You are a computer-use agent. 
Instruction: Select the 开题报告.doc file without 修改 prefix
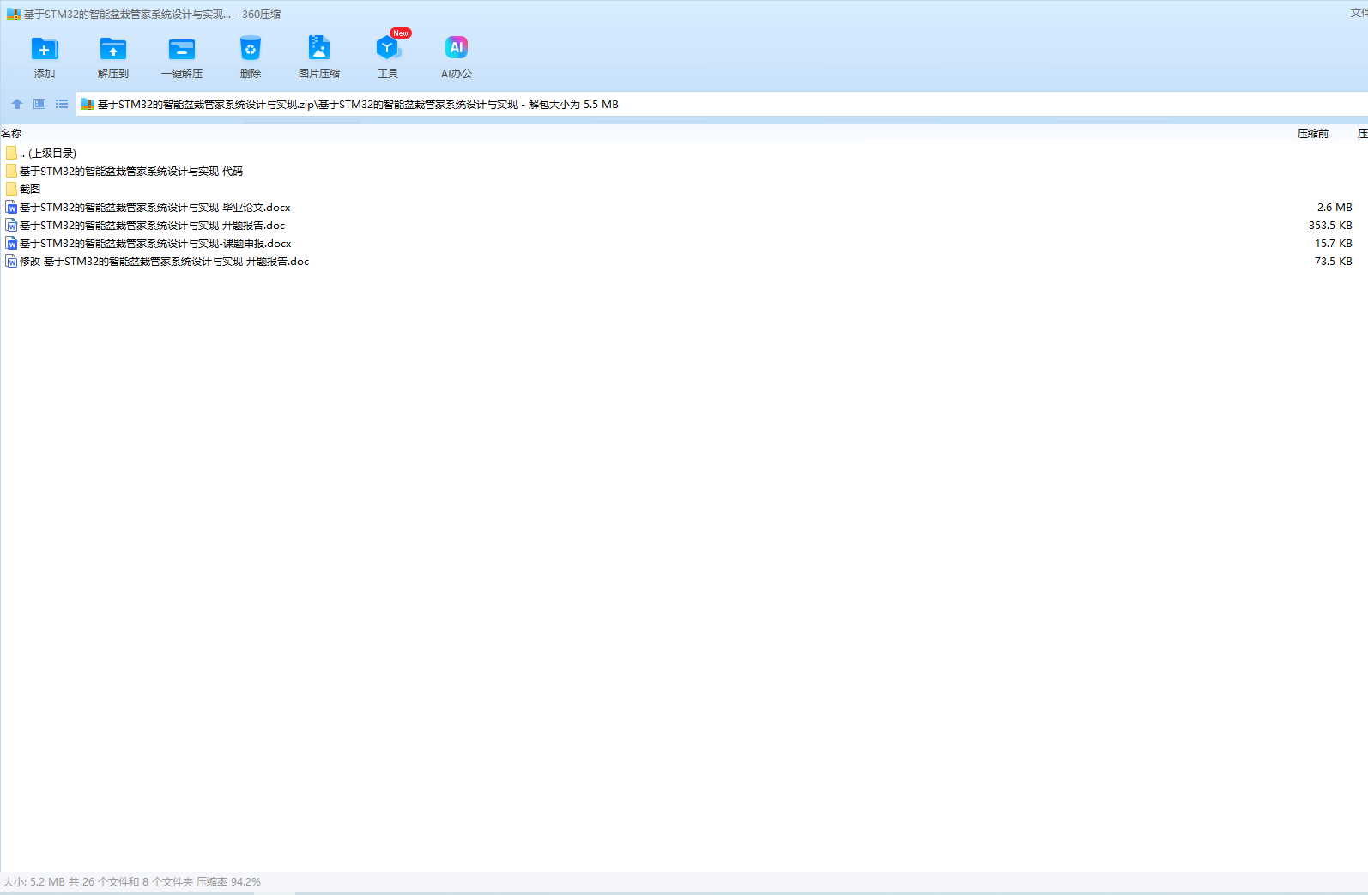click(x=146, y=226)
